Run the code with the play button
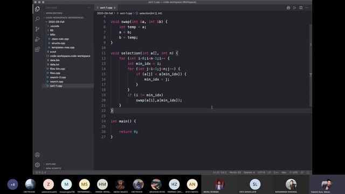Image resolution: width=345 pixels, height=194 pixels. (x=294, y=8)
